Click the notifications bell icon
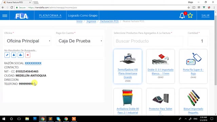Image resolution: width=217 pixels, height=122 pixels. click(182, 16)
